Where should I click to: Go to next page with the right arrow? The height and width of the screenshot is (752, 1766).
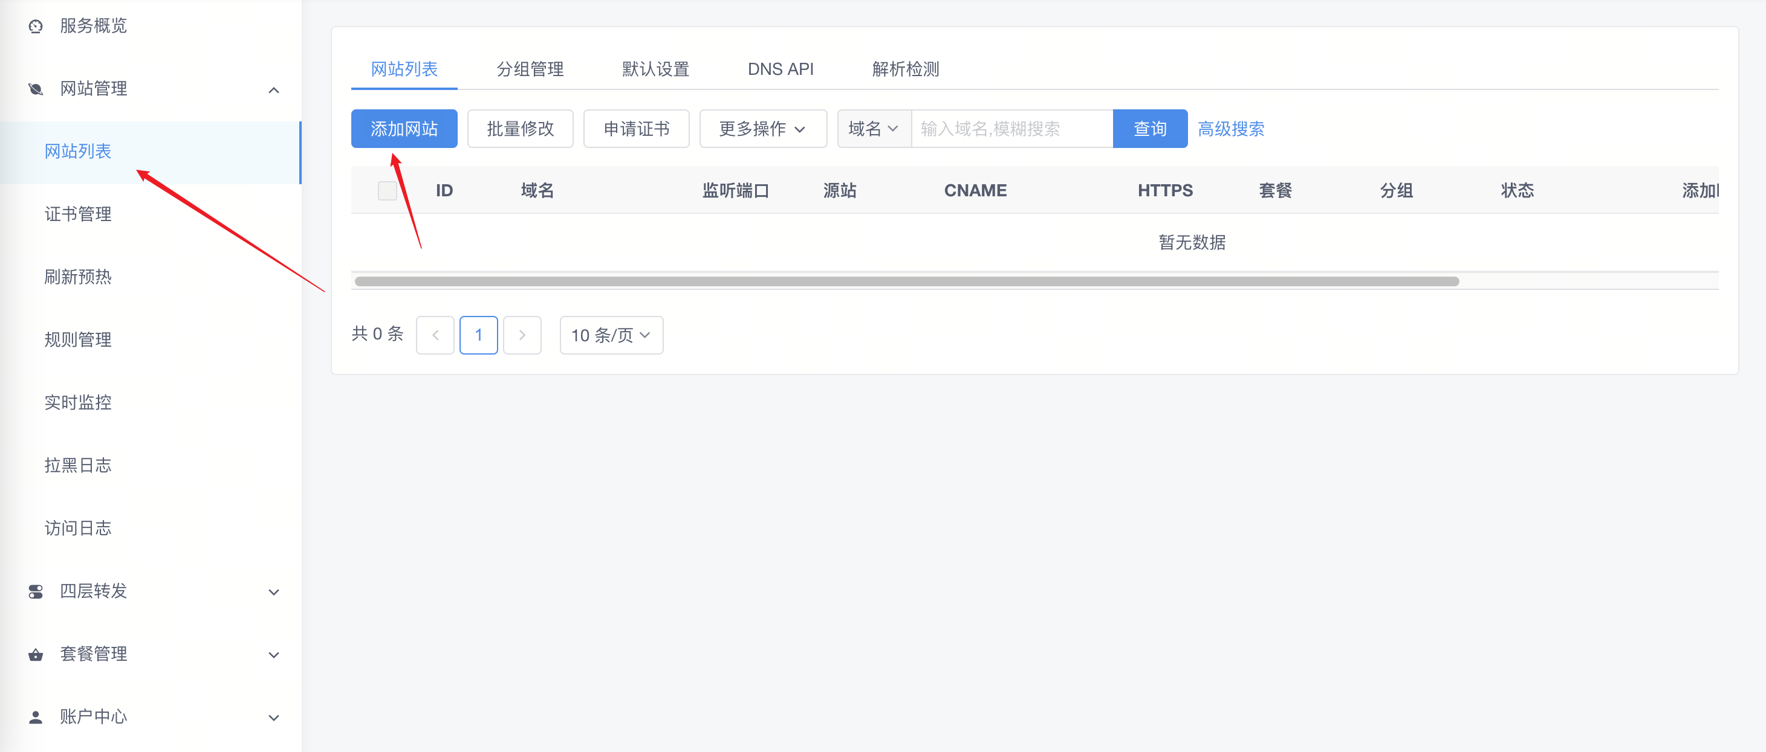[522, 335]
